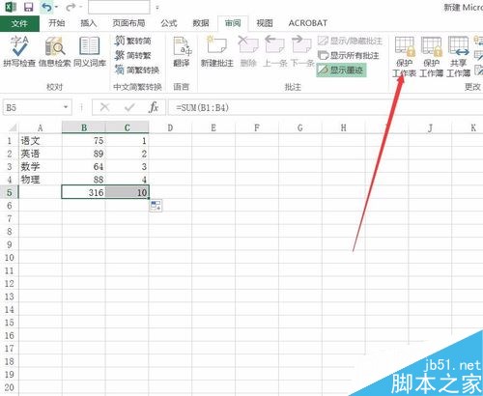Open the 公式 (Formulas) tab
The height and width of the screenshot is (396, 483).
169,23
